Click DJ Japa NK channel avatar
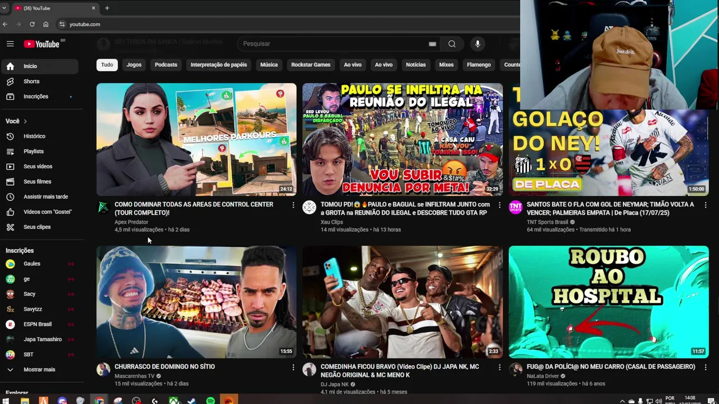Image resolution: width=719 pixels, height=404 pixels. click(x=310, y=369)
